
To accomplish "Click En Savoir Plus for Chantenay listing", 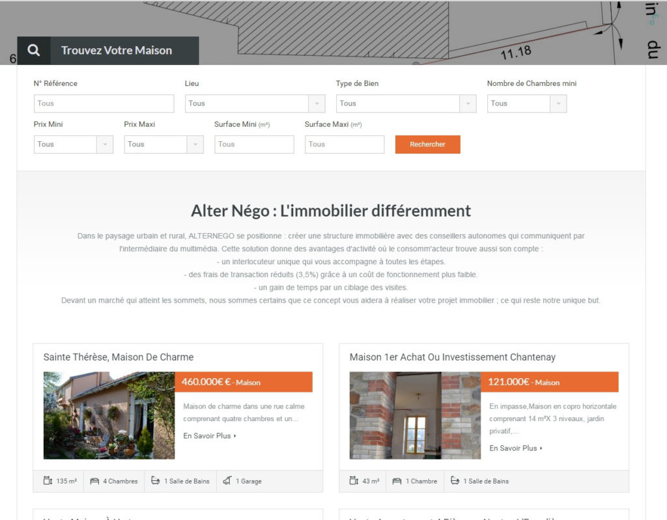I will click(516, 448).
